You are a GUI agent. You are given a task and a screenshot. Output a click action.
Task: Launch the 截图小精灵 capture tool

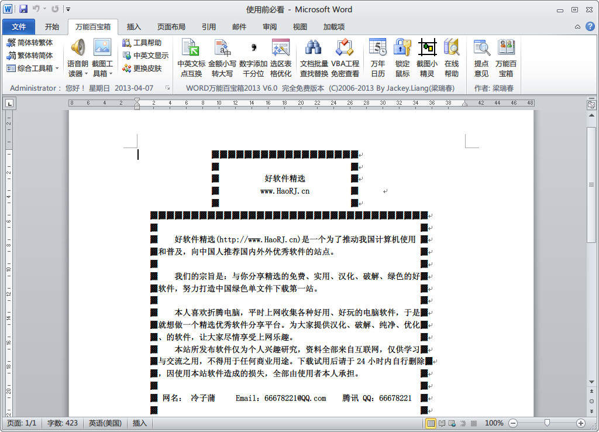tap(427, 58)
